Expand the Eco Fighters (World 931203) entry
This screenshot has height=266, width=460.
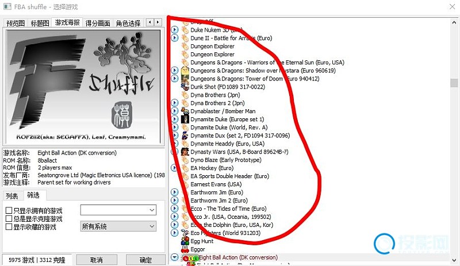coord(175,233)
